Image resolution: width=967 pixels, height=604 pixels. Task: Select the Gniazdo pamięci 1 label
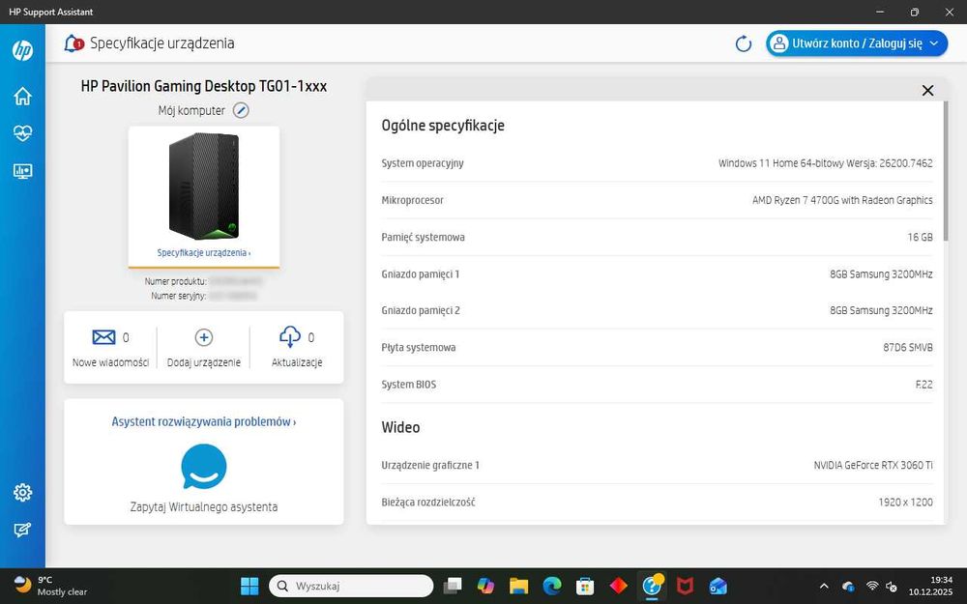click(421, 274)
